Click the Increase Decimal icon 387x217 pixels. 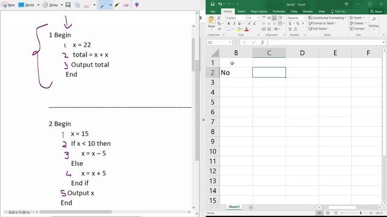(290, 30)
